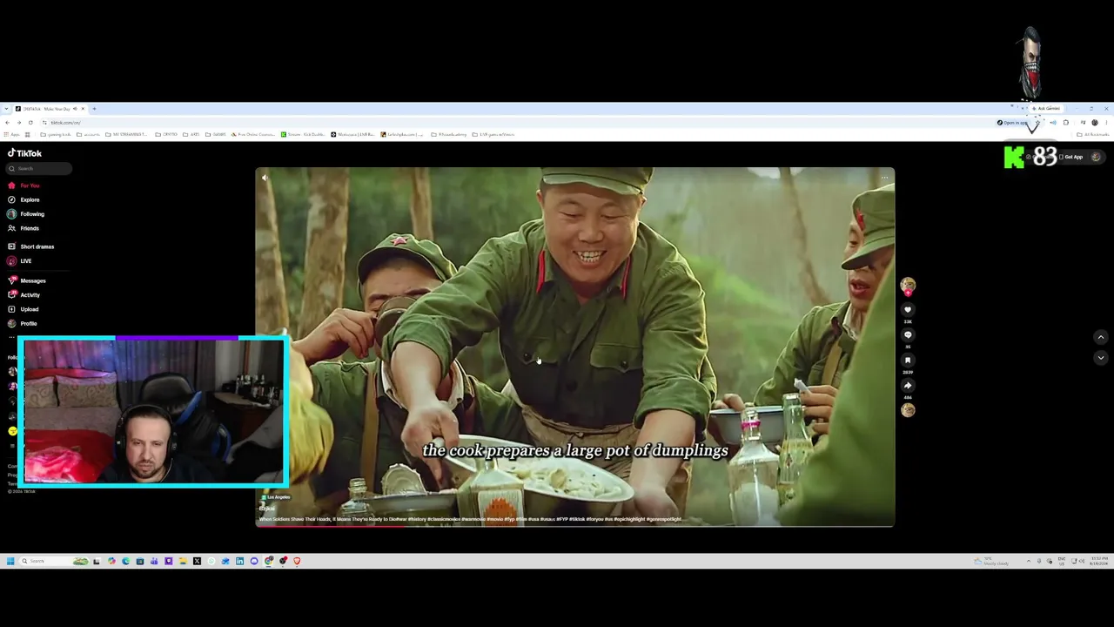This screenshot has height=627, width=1114.
Task: Open a new browser tab
Action: coord(94,109)
